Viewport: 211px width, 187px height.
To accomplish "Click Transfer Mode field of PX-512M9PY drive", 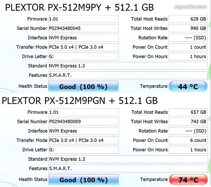I will coord(83,47).
